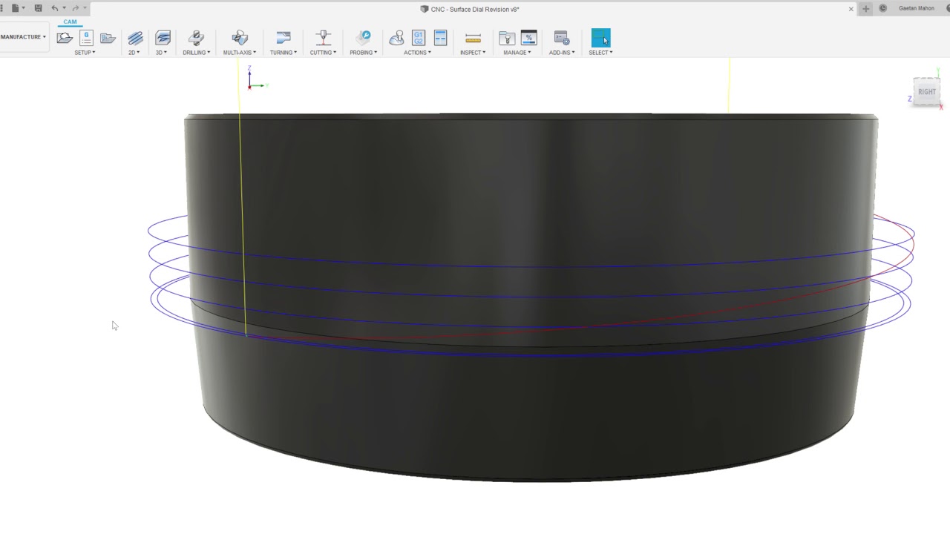The height and width of the screenshot is (534, 950).
Task: Expand the File menu dropdown arrow
Action: click(x=24, y=8)
